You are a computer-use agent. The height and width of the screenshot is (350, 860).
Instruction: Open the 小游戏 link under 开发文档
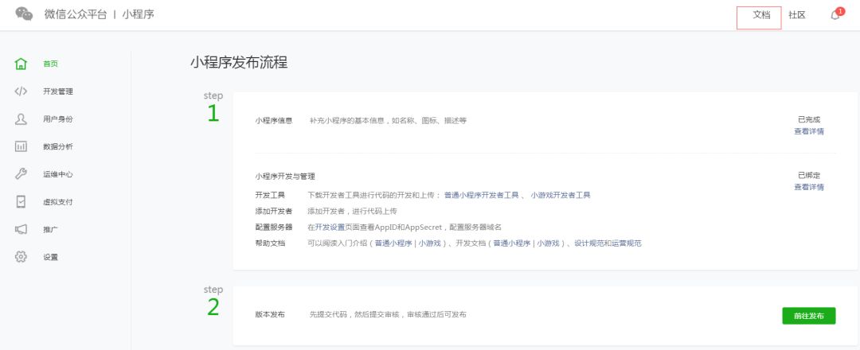pyautogui.click(x=548, y=243)
